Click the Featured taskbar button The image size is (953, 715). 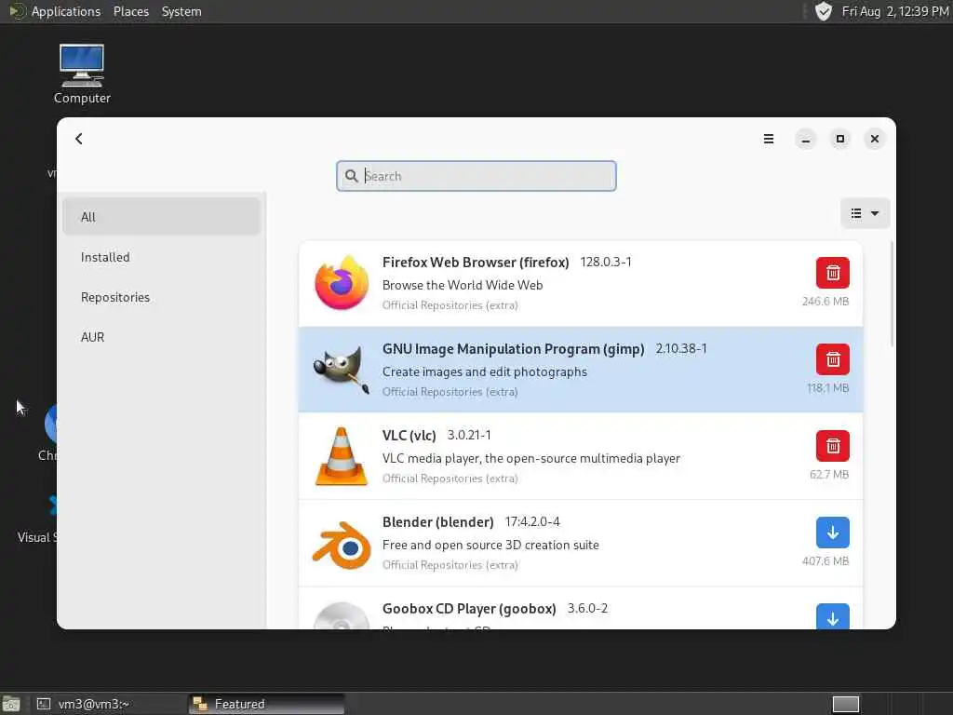[266, 704]
